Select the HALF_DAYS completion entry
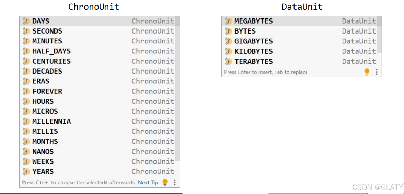The image size is (404, 194). (x=97, y=51)
